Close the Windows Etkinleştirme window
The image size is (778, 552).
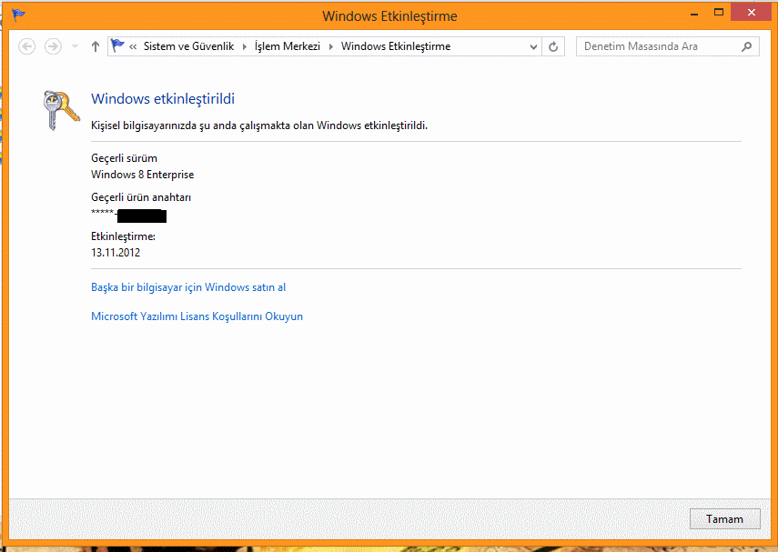coord(752,13)
